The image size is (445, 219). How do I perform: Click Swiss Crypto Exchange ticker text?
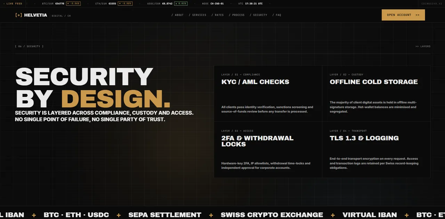pos(272,215)
